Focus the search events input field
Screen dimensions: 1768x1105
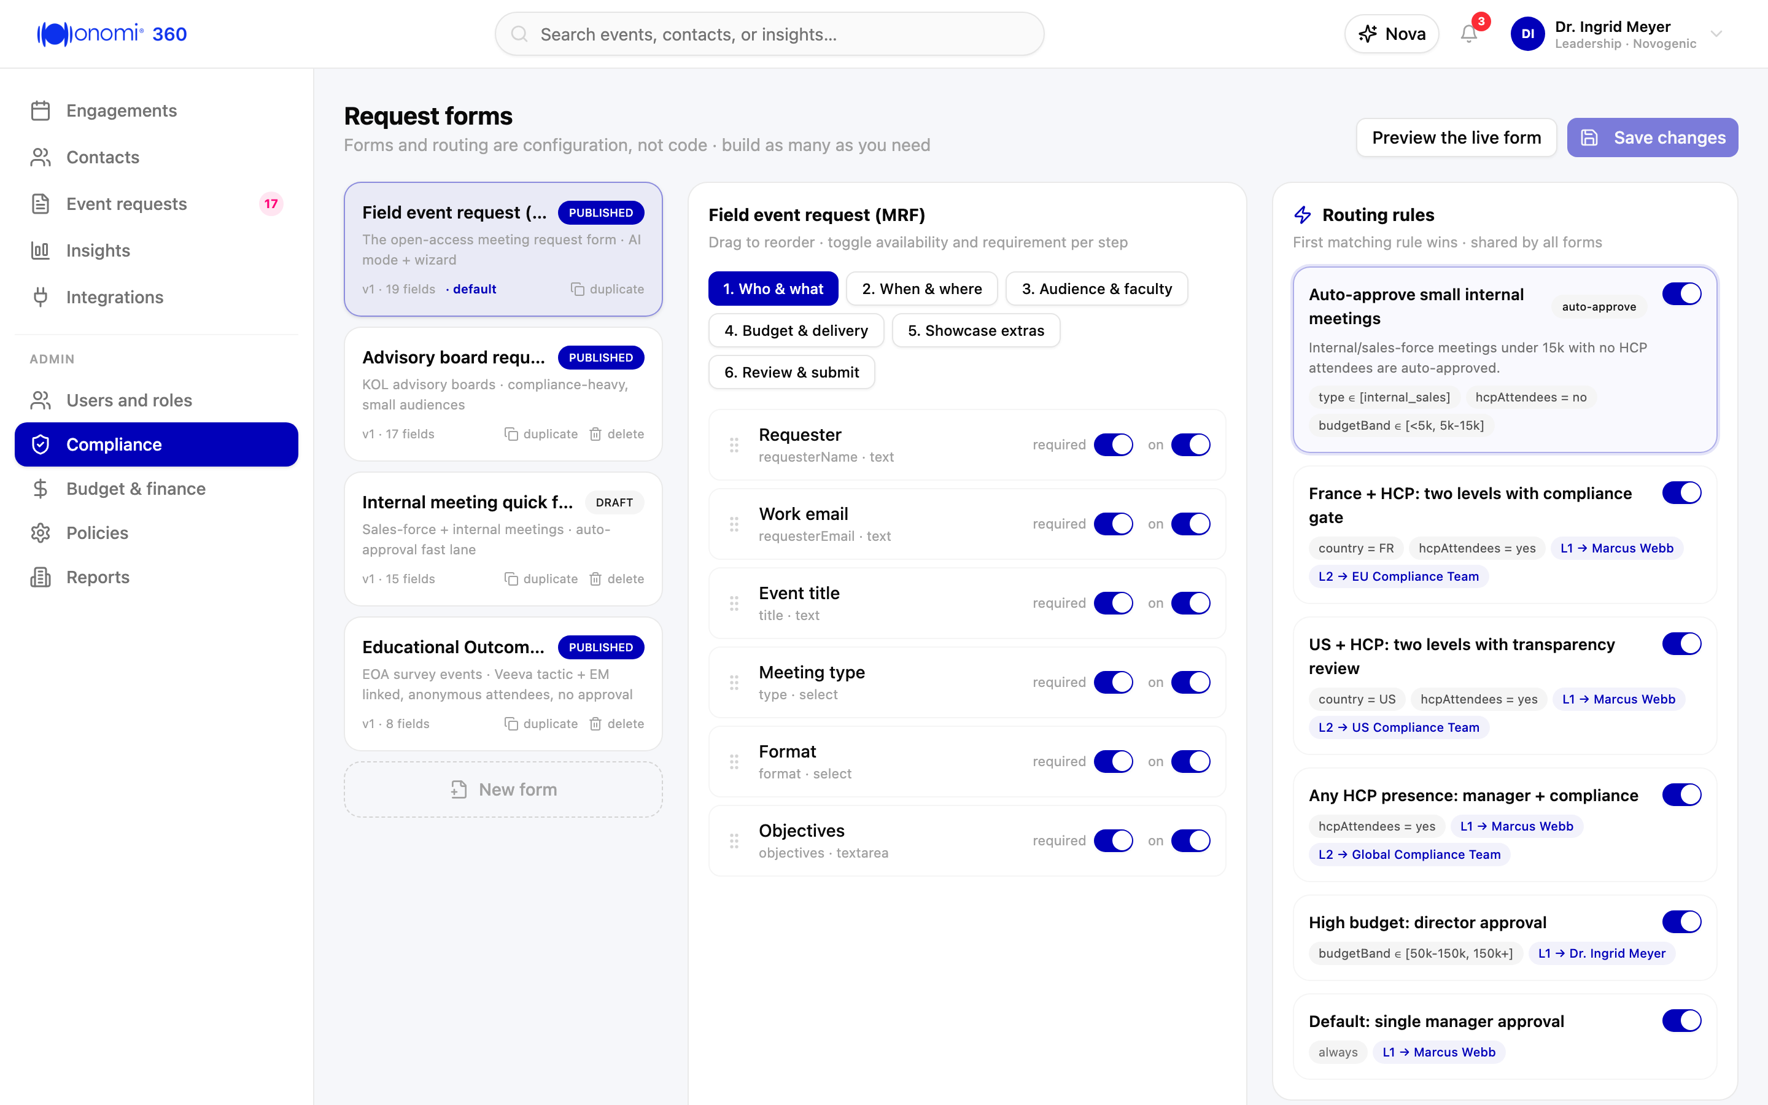[769, 34]
